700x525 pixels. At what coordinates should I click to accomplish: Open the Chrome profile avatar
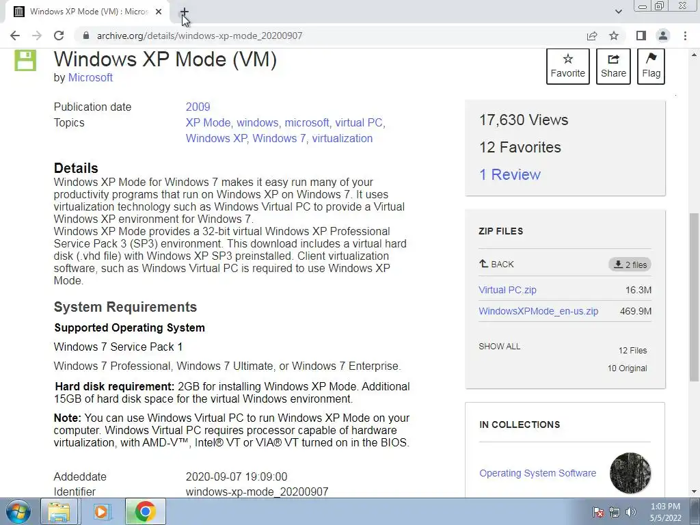[663, 36]
